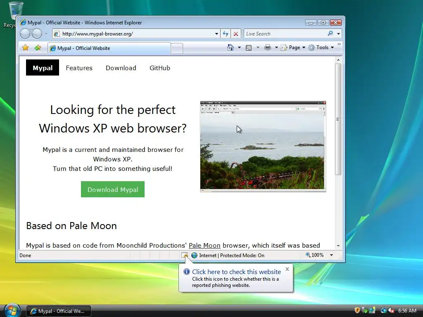Click the network connection tray icon
Viewport: 423px width, 317px height.
[x=383, y=310]
